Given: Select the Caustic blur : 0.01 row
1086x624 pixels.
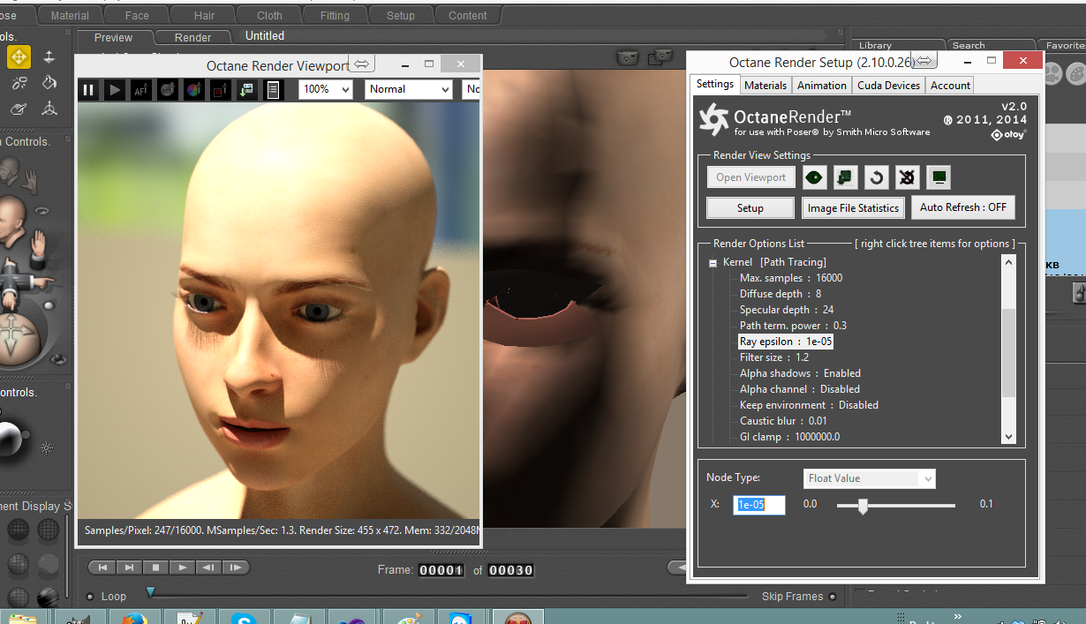Looking at the screenshot, I should click(783, 421).
